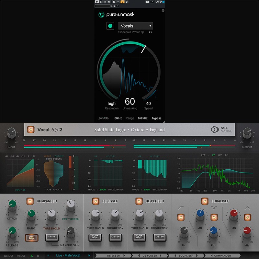Load next Vocalstrip preset arrow

(89, 255)
